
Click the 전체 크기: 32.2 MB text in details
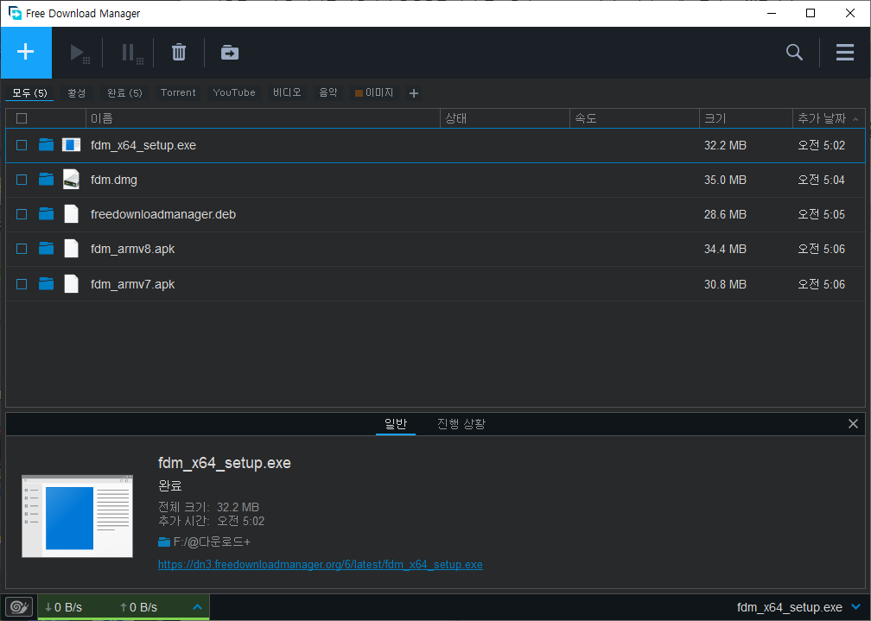click(x=209, y=507)
